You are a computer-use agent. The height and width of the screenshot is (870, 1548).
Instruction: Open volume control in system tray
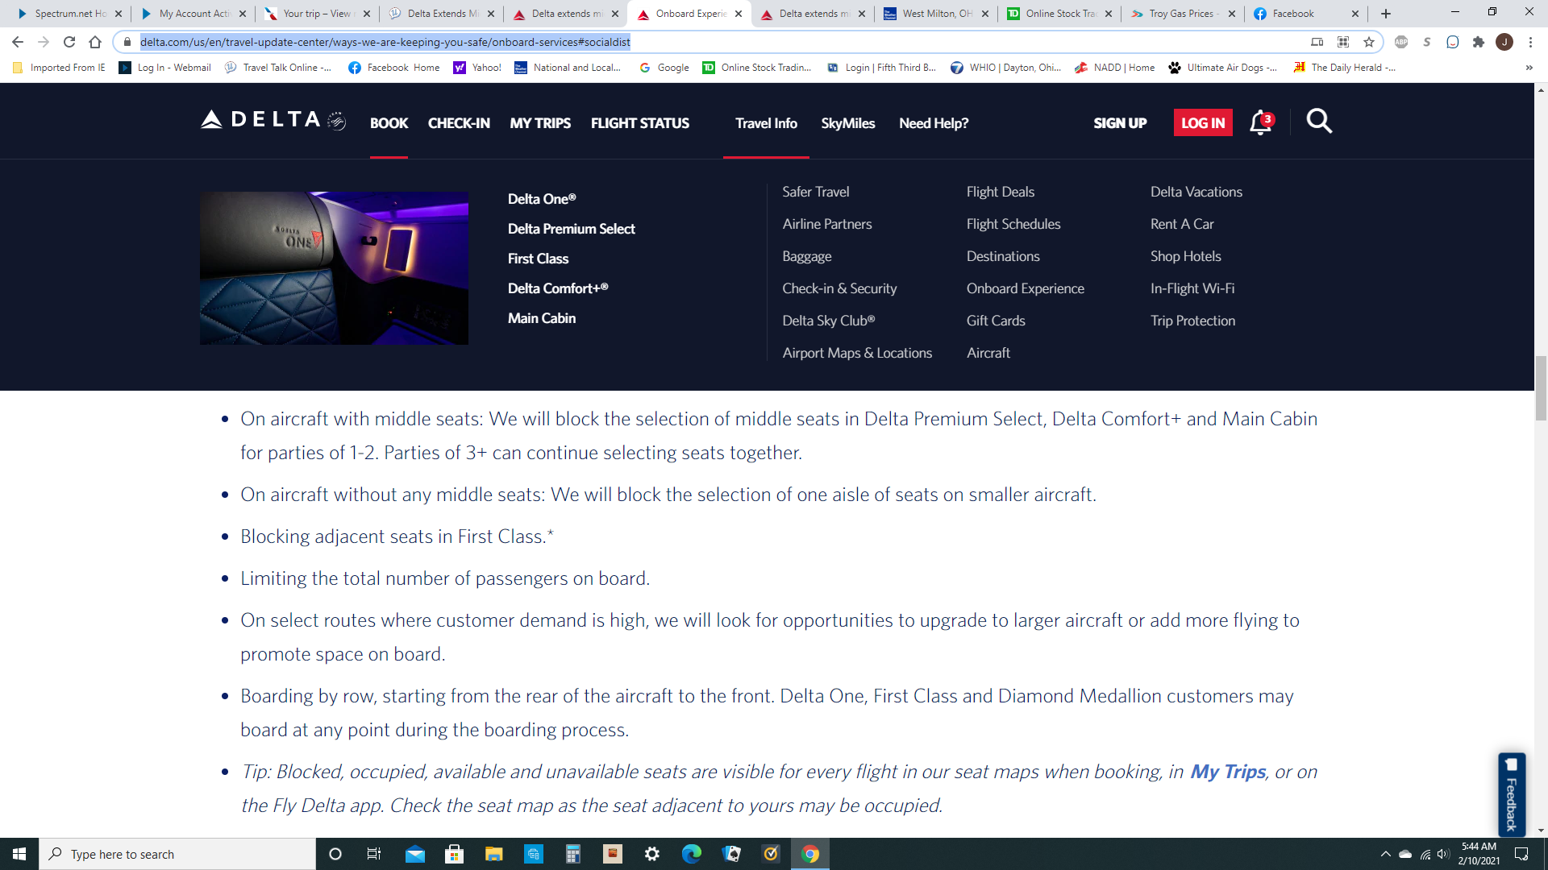tap(1443, 854)
